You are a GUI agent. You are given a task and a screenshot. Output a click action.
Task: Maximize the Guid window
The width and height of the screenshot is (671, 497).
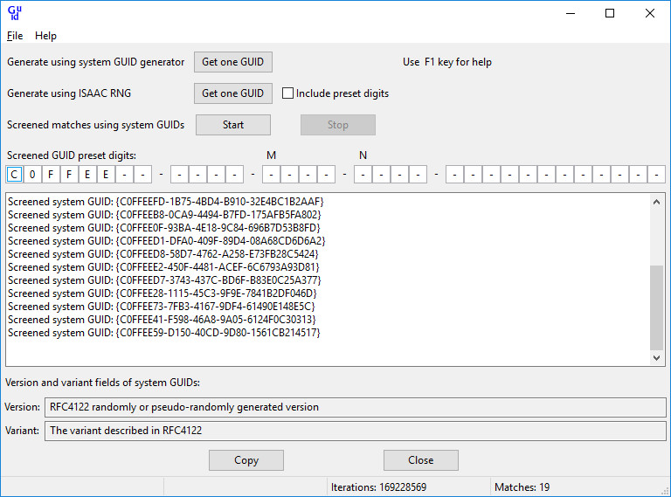610,13
